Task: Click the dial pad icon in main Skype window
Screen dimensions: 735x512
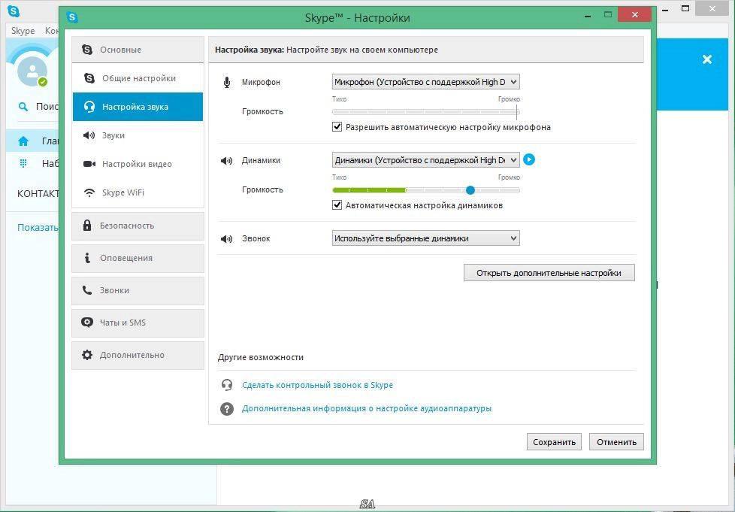Action: [x=23, y=163]
